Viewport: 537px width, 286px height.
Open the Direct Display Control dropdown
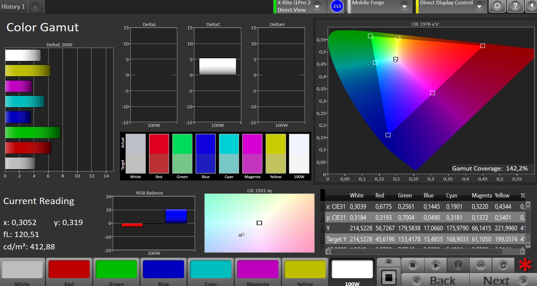[479, 6]
